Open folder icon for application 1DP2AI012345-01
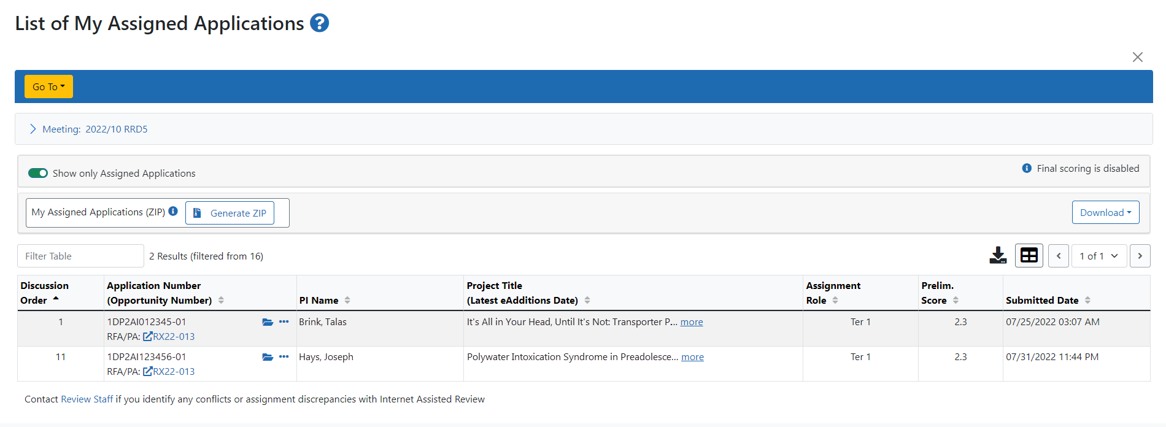 click(x=268, y=322)
